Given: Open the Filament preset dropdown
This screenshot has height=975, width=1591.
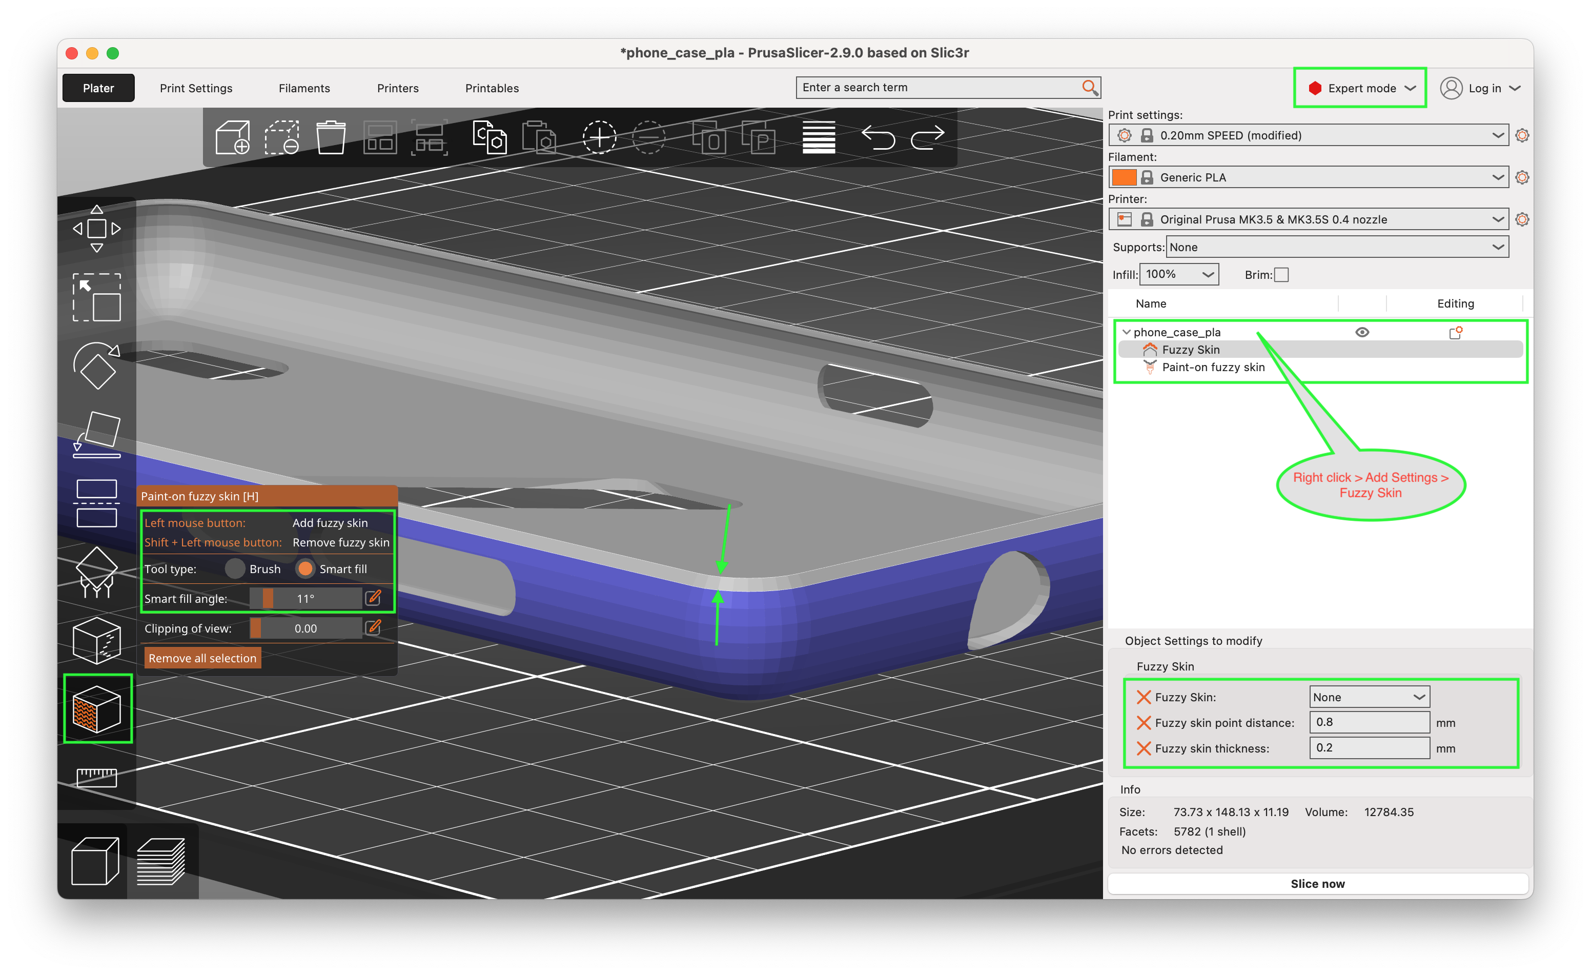Looking at the screenshot, I should click(x=1308, y=177).
